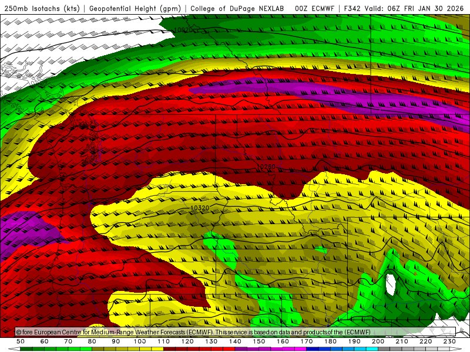Click the 70 kt legend label
This screenshot has width=470, height=352.
68,341
